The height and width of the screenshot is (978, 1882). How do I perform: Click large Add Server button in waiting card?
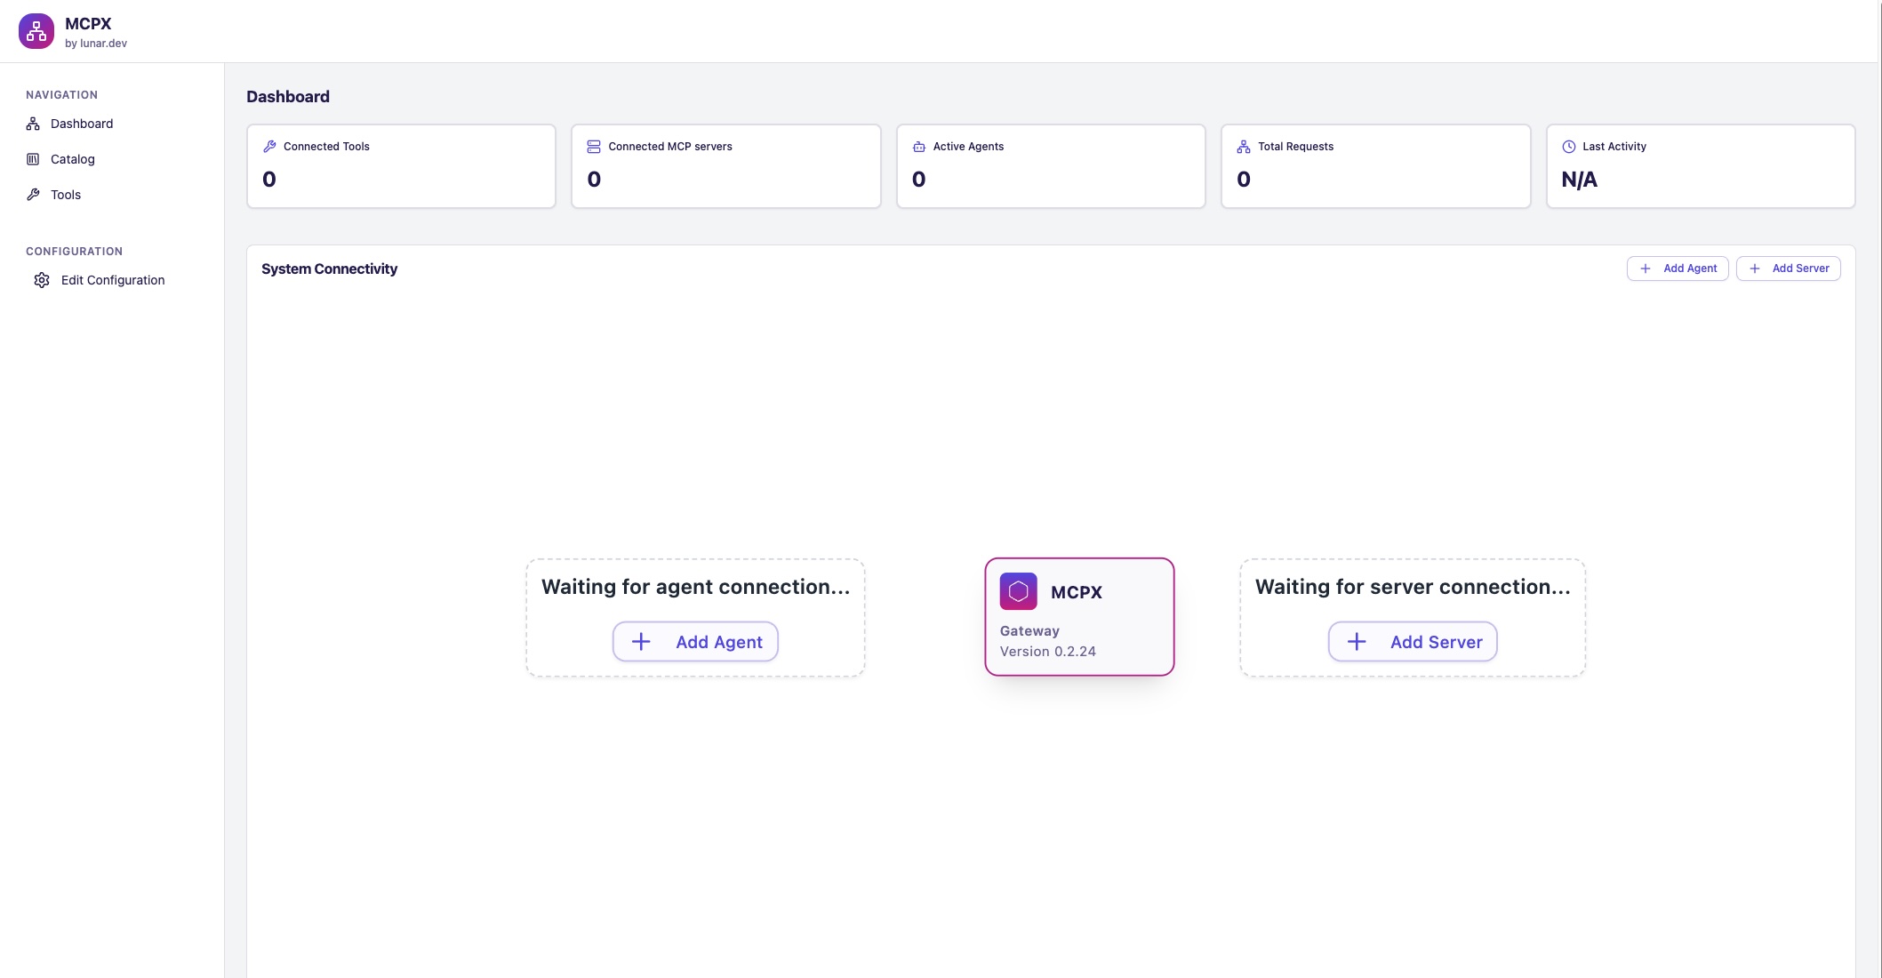[x=1413, y=642]
